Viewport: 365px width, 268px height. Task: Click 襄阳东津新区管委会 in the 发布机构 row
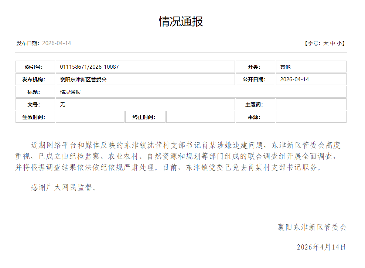point(83,79)
